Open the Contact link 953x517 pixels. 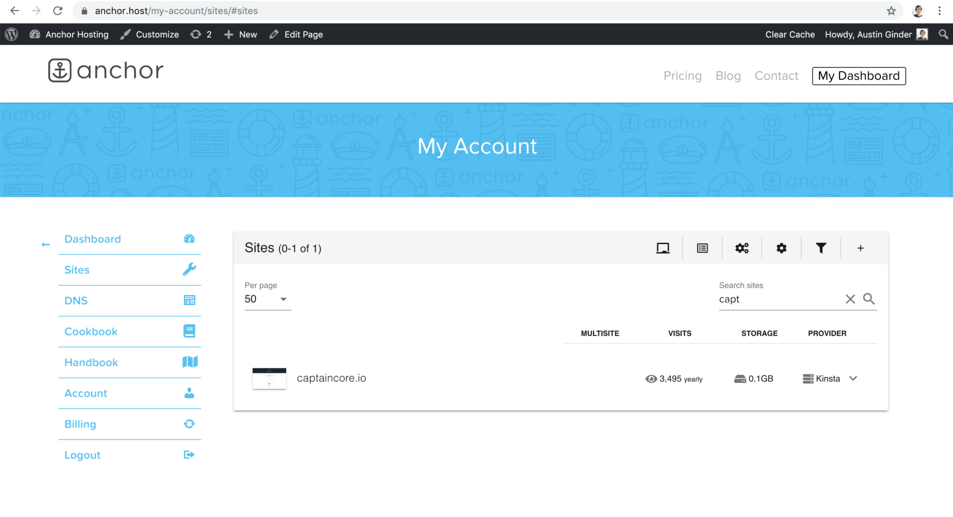click(x=776, y=75)
